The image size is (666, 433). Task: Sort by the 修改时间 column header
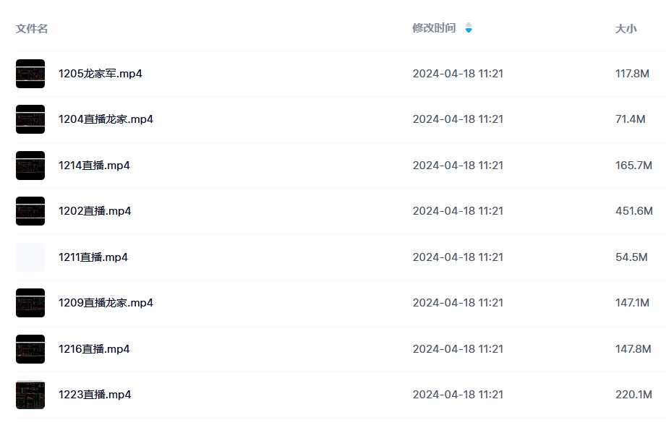pyautogui.click(x=434, y=28)
